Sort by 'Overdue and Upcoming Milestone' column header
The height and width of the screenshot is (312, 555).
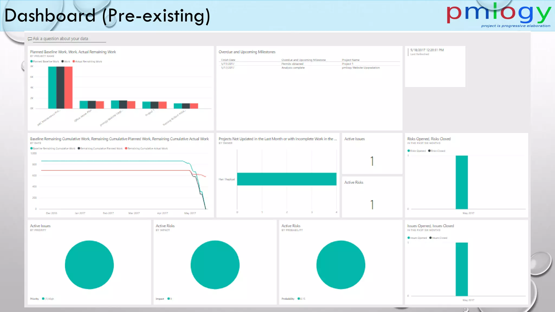tap(304, 60)
